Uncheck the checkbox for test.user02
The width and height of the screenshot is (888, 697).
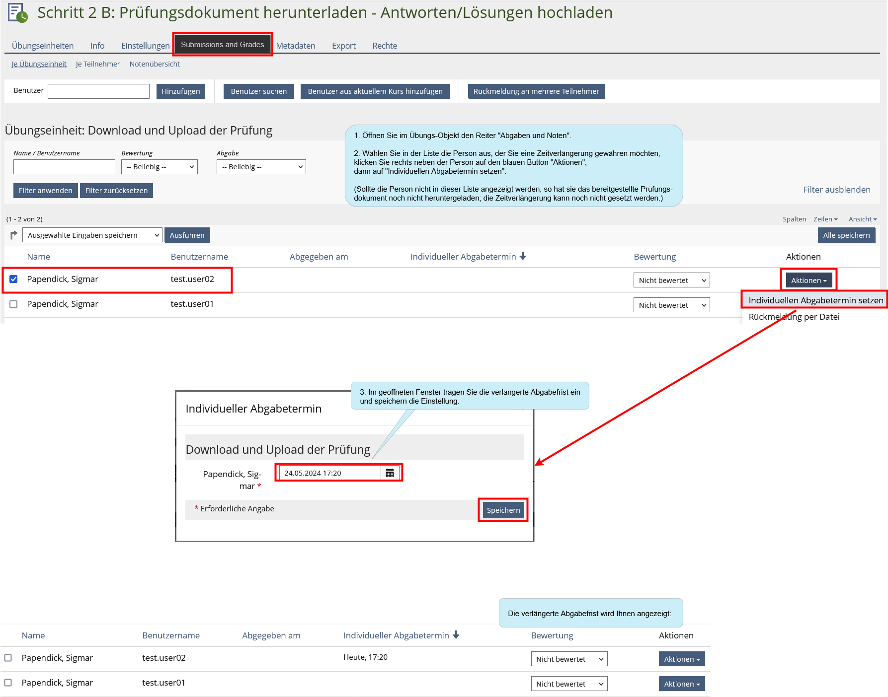(x=13, y=279)
